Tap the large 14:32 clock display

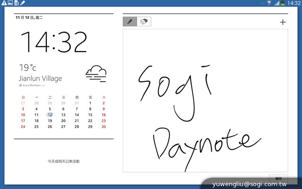coord(53,43)
